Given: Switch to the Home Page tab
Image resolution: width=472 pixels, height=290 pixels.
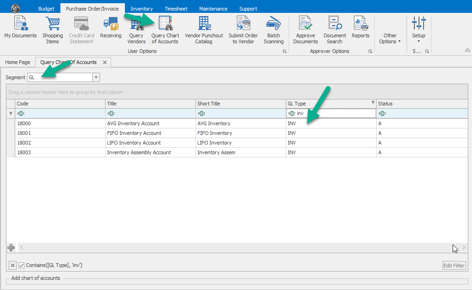Looking at the screenshot, I should (x=18, y=62).
